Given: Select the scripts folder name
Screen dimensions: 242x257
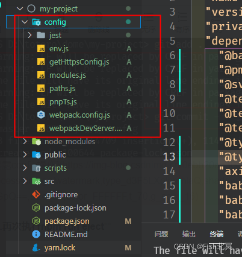Looking at the screenshot, I should click(55, 168).
